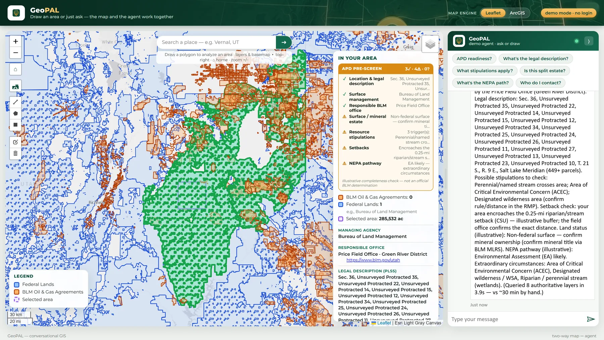Click the APD PRE-SCREEN header bar
This screenshot has height=340, width=604.
[386, 69]
